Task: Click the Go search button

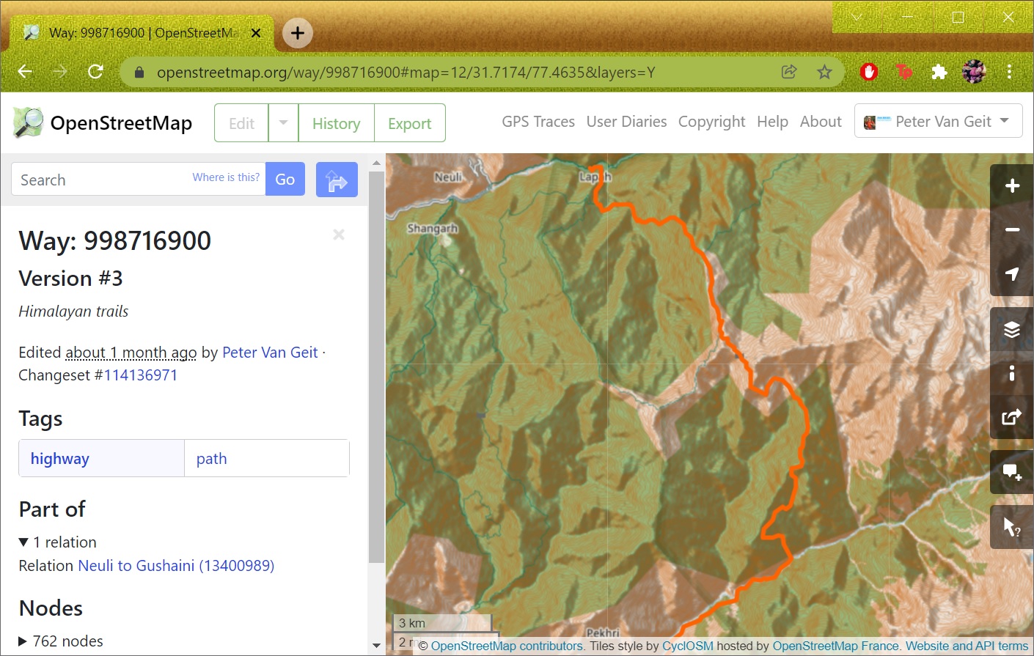Action: 285,180
